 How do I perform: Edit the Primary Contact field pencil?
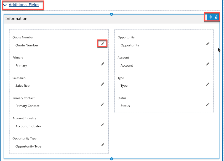click(103, 104)
